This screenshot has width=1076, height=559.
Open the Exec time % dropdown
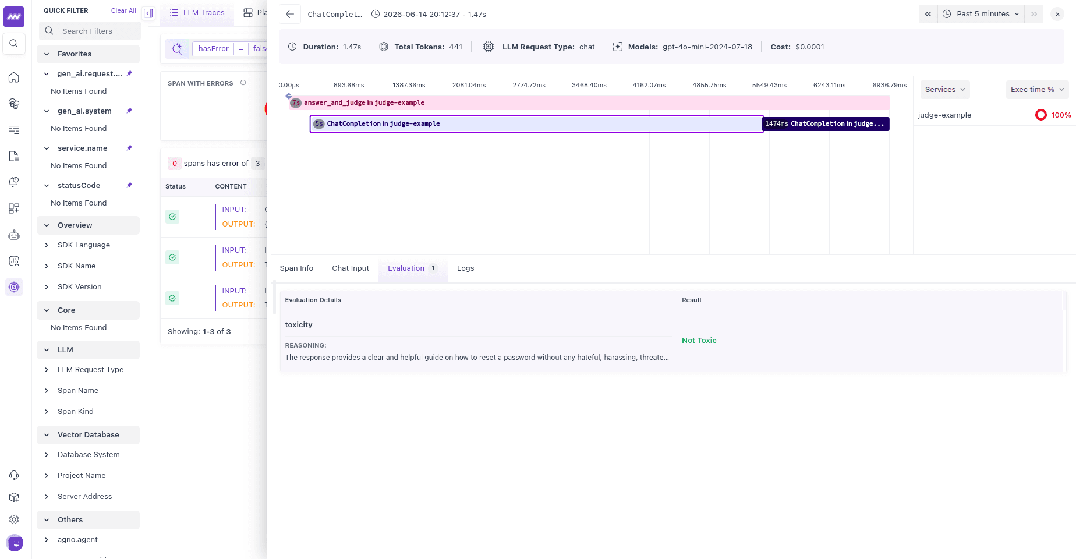1037,90
